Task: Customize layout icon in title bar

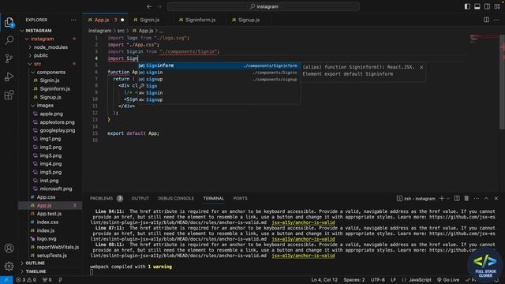Action: click(497, 6)
